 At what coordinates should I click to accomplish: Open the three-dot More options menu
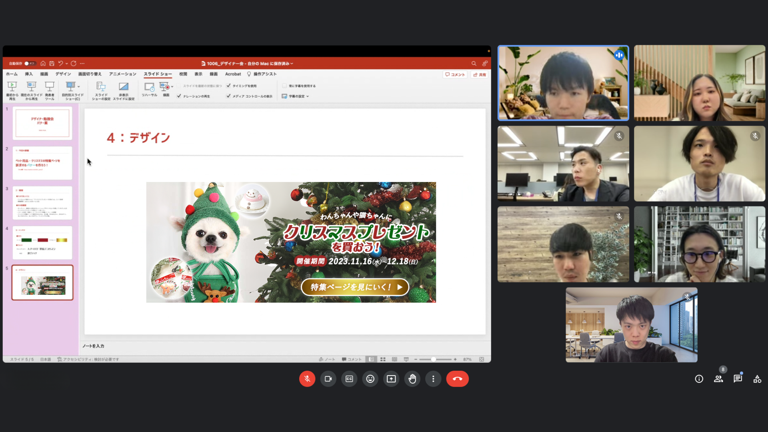[x=433, y=379]
